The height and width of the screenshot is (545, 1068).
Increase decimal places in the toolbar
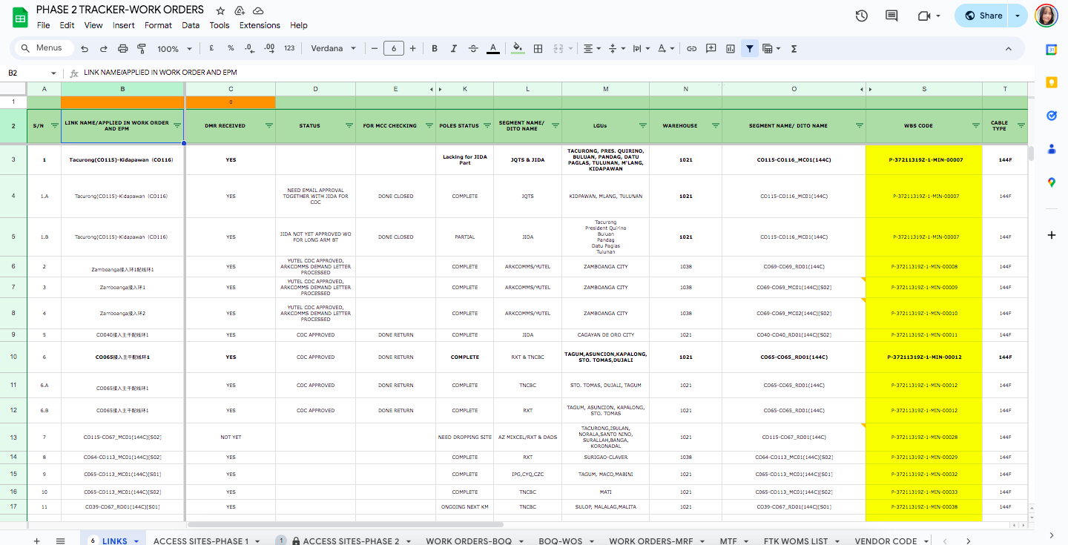tap(269, 48)
